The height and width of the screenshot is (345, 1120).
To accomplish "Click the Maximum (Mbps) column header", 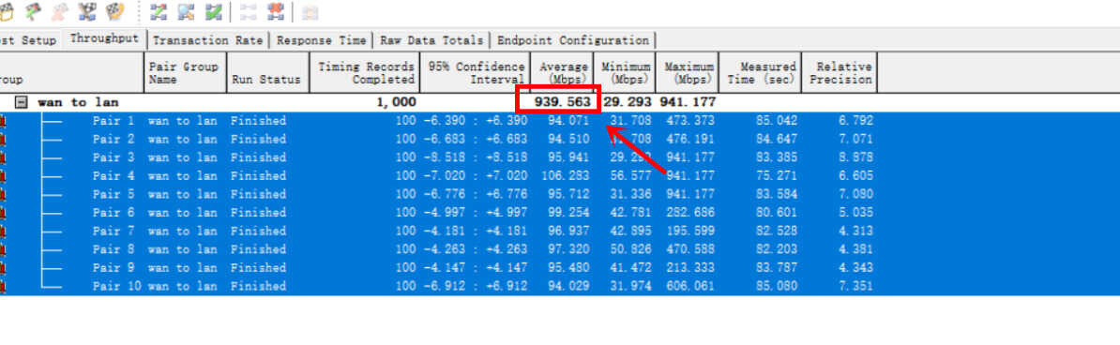I will [x=688, y=72].
